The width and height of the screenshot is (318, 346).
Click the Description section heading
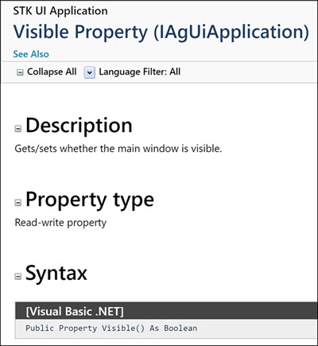79,126
